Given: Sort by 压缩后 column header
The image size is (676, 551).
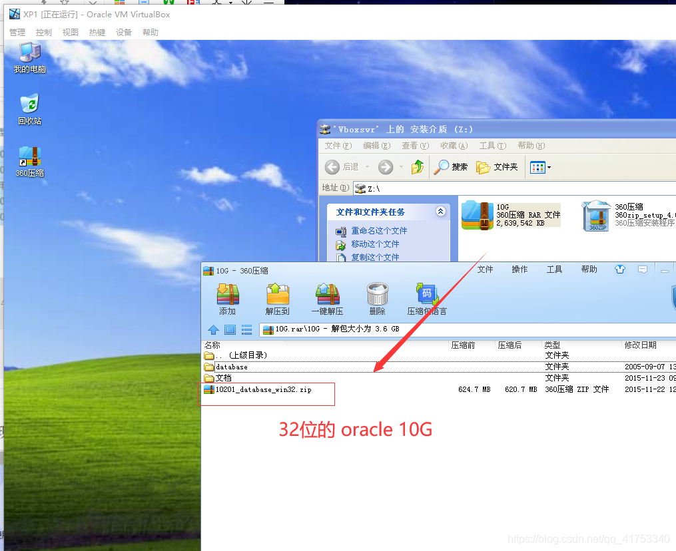Looking at the screenshot, I should click(518, 345).
